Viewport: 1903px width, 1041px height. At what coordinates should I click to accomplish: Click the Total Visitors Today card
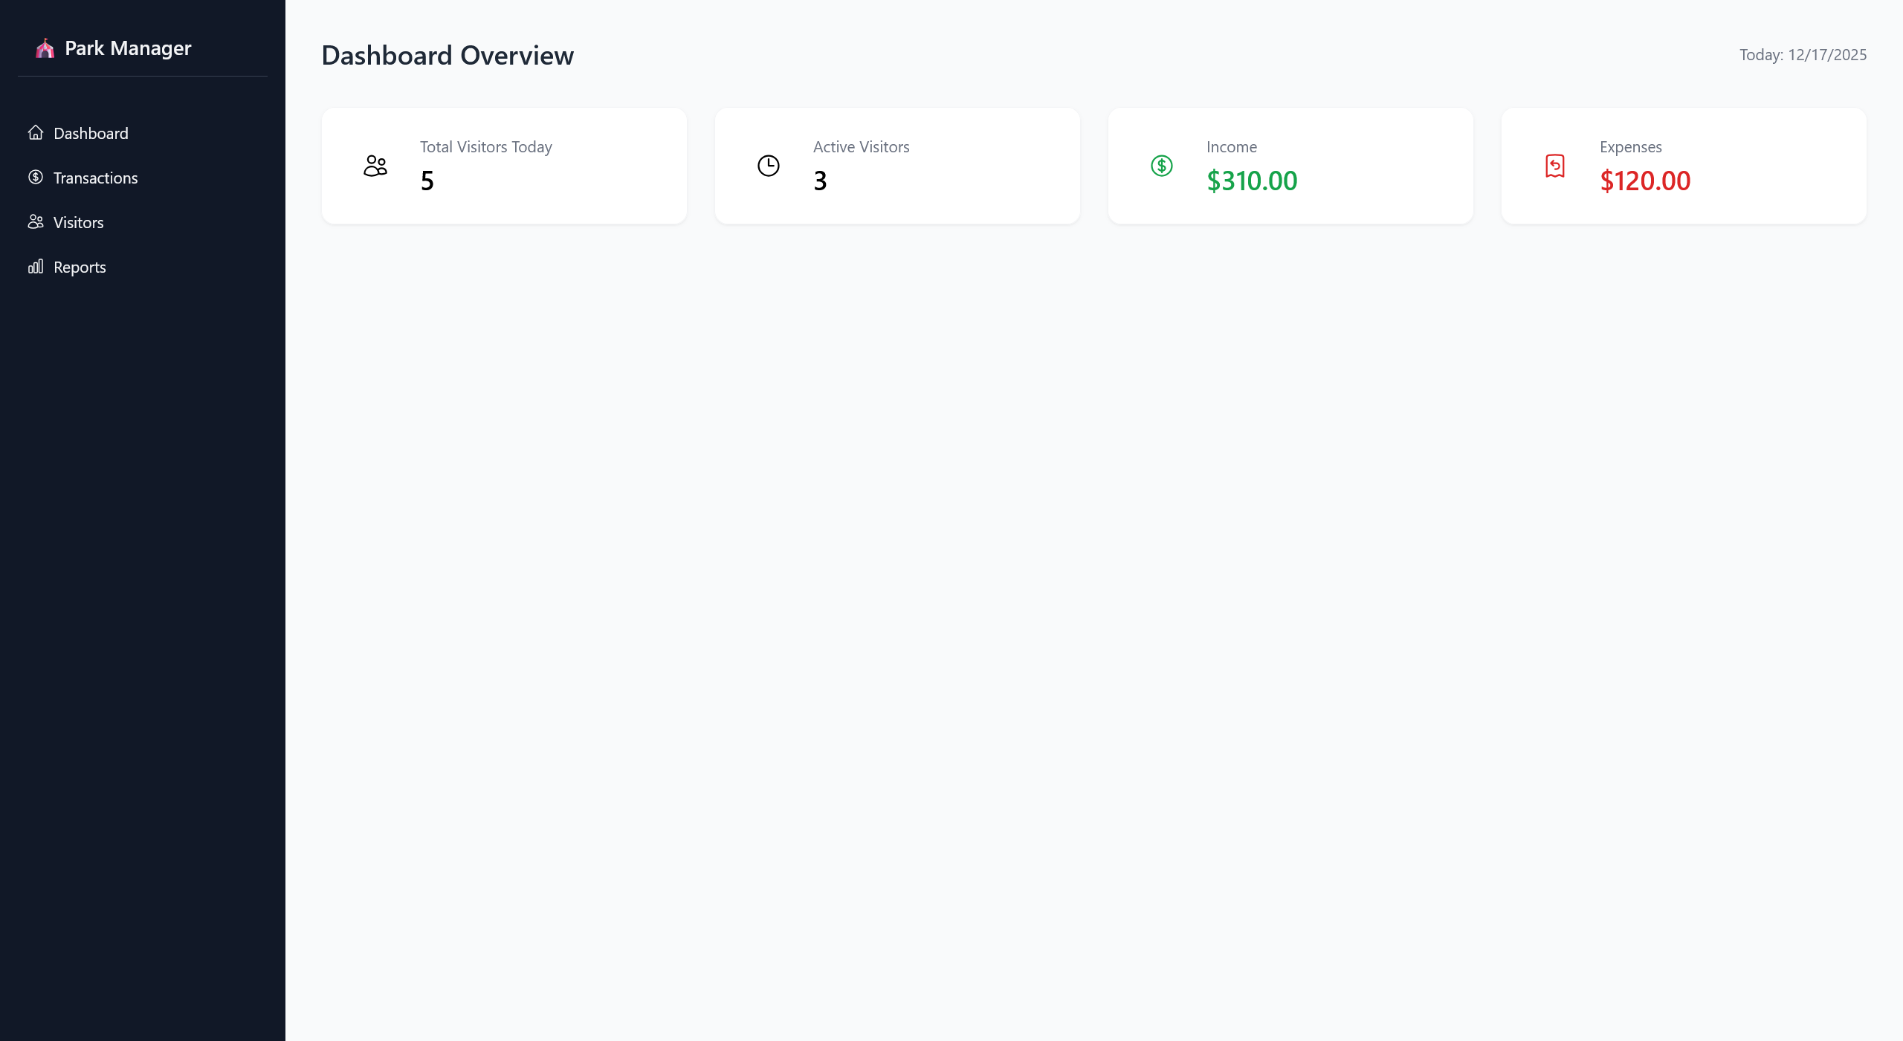(504, 165)
